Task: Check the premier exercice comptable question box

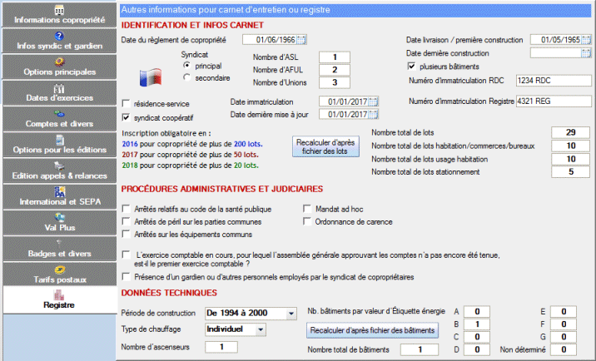Action: coord(126,255)
